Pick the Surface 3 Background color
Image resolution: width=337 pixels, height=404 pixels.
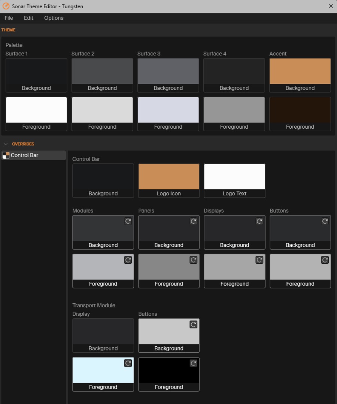[168, 75]
